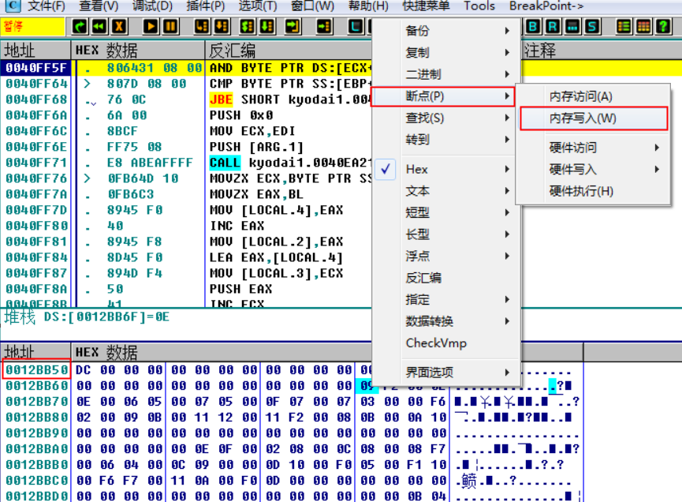Toggle the checked Hex display option
682x502 pixels.
pyautogui.click(x=445, y=169)
